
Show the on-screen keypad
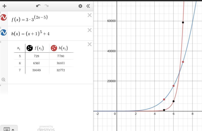coord(9,129)
